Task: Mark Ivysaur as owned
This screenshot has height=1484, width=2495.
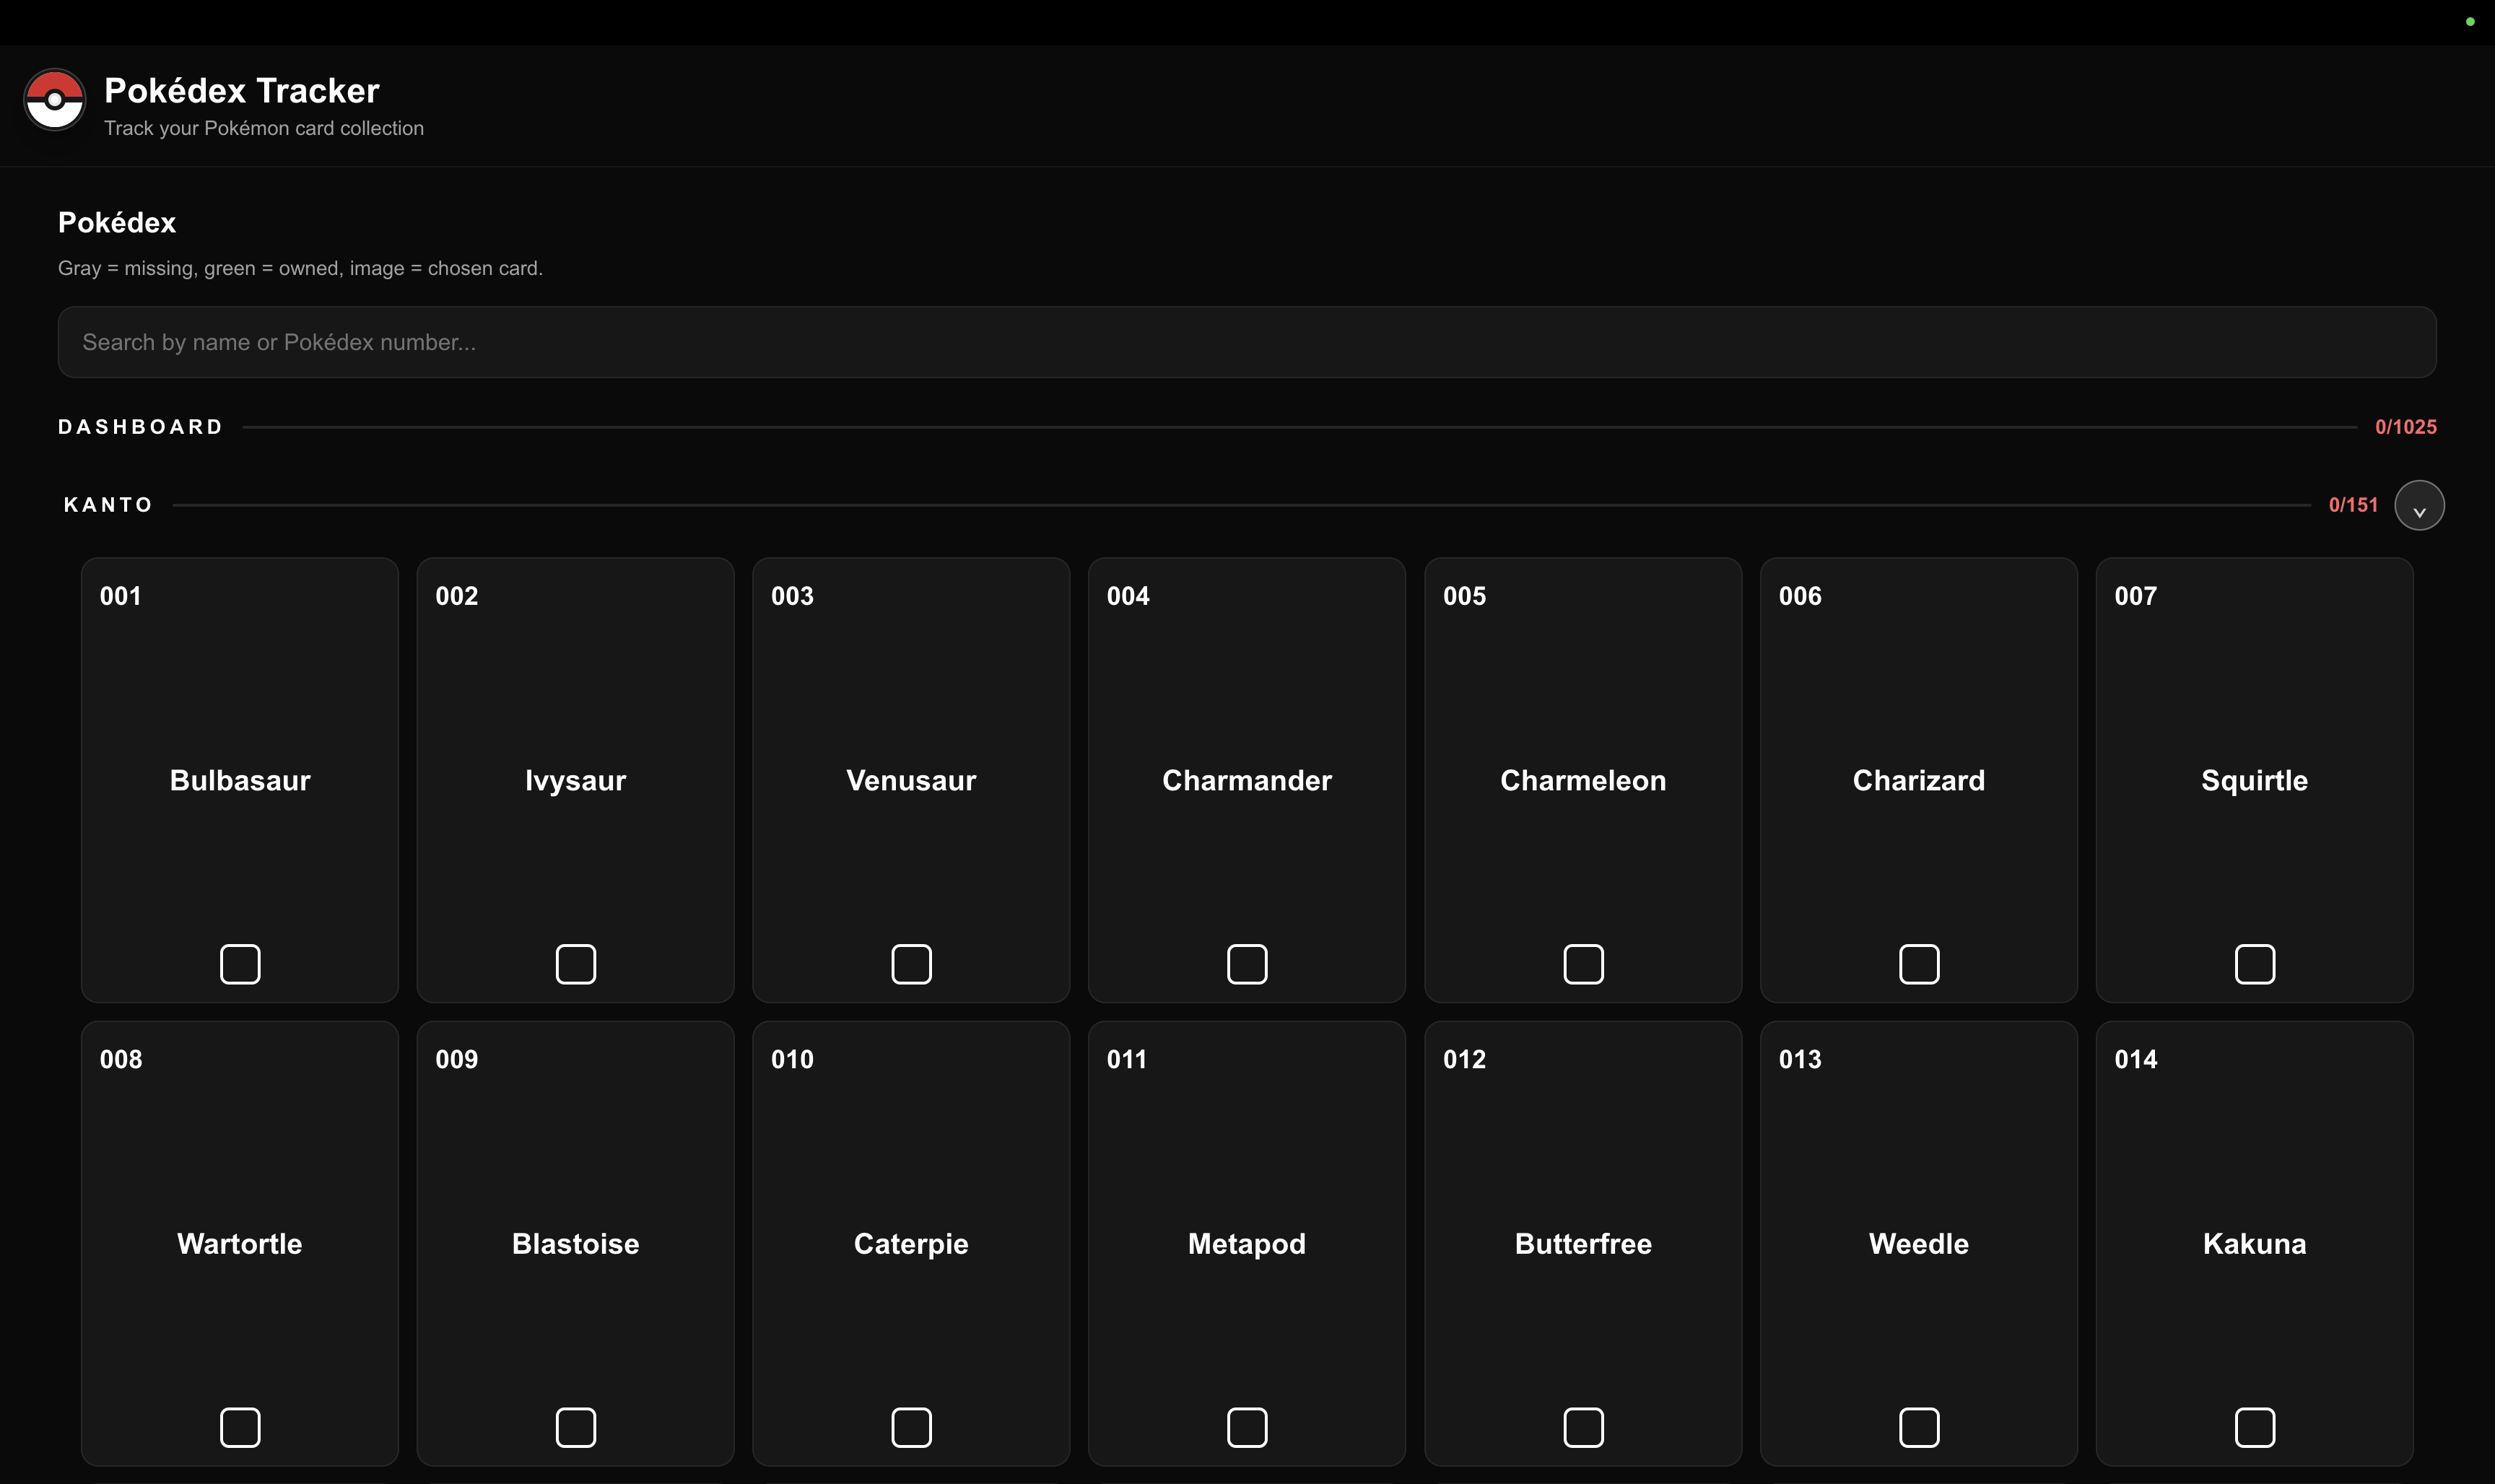Action: pyautogui.click(x=576, y=964)
